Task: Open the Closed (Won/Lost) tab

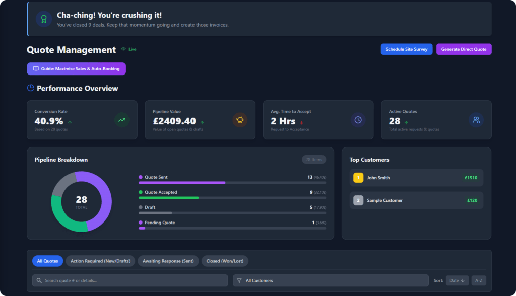Action: point(225,261)
